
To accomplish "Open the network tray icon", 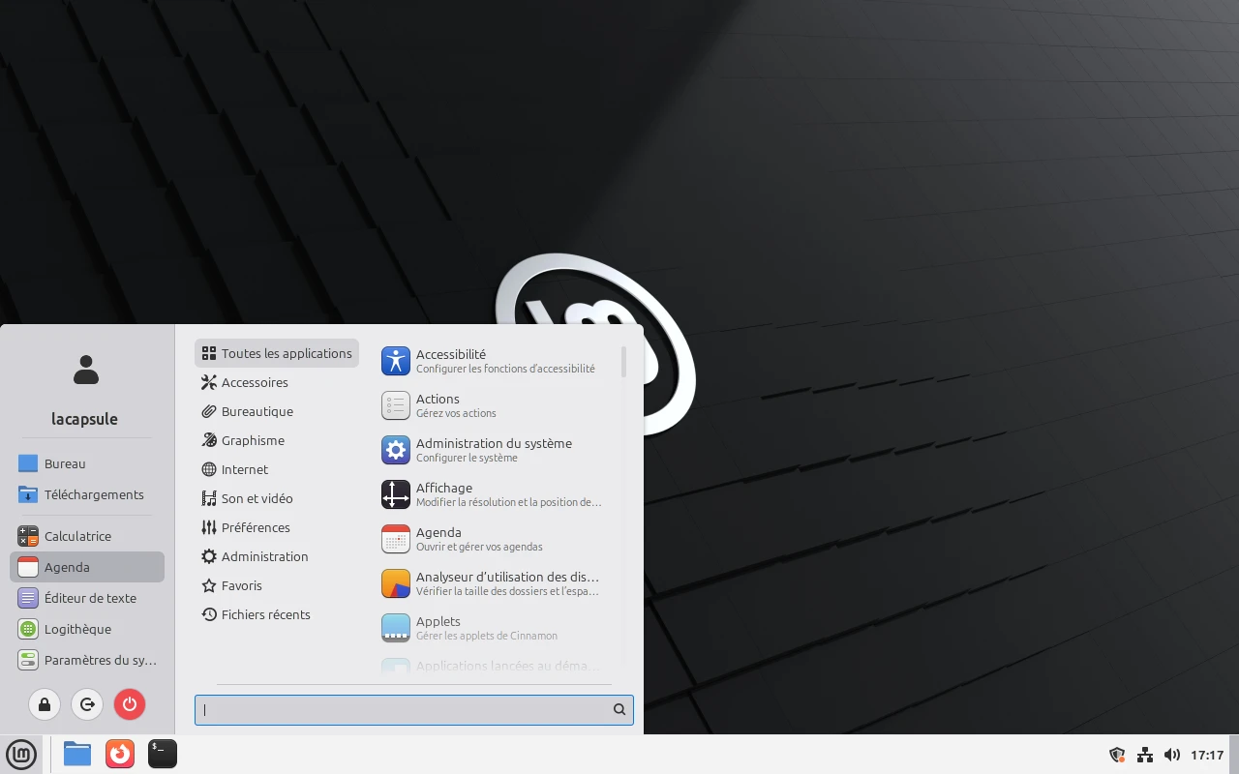I will coord(1145,755).
